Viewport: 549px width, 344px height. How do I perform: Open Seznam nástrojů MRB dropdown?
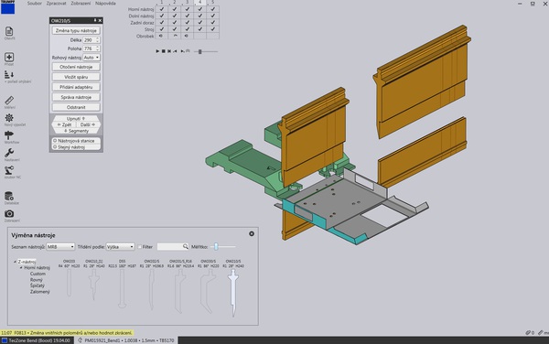(x=60, y=247)
